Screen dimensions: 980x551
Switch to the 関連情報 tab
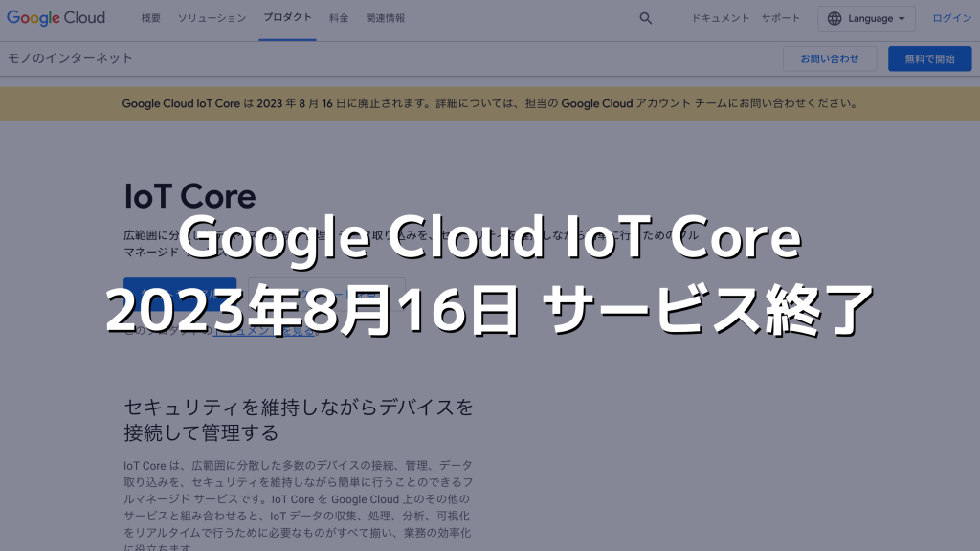tap(386, 17)
